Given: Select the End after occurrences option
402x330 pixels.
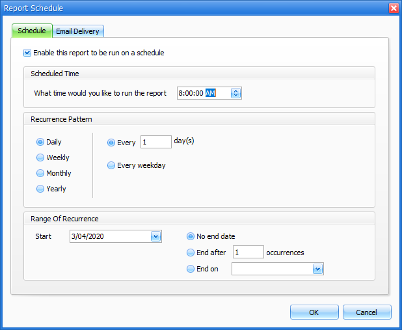Looking at the screenshot, I should coord(191,253).
